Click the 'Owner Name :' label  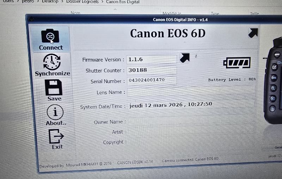110,122
